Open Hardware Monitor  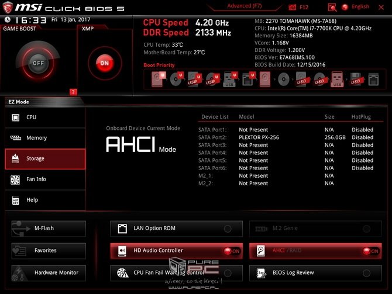(x=49, y=273)
